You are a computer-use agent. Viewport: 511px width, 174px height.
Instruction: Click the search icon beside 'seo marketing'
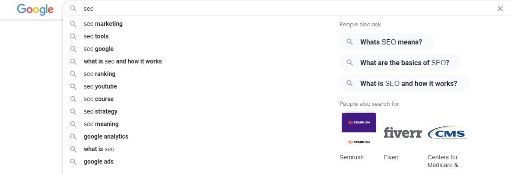73,24
